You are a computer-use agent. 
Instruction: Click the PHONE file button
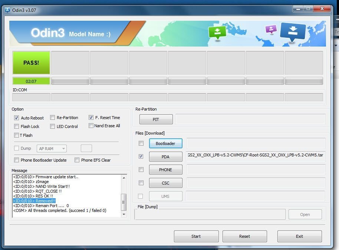pos(166,170)
